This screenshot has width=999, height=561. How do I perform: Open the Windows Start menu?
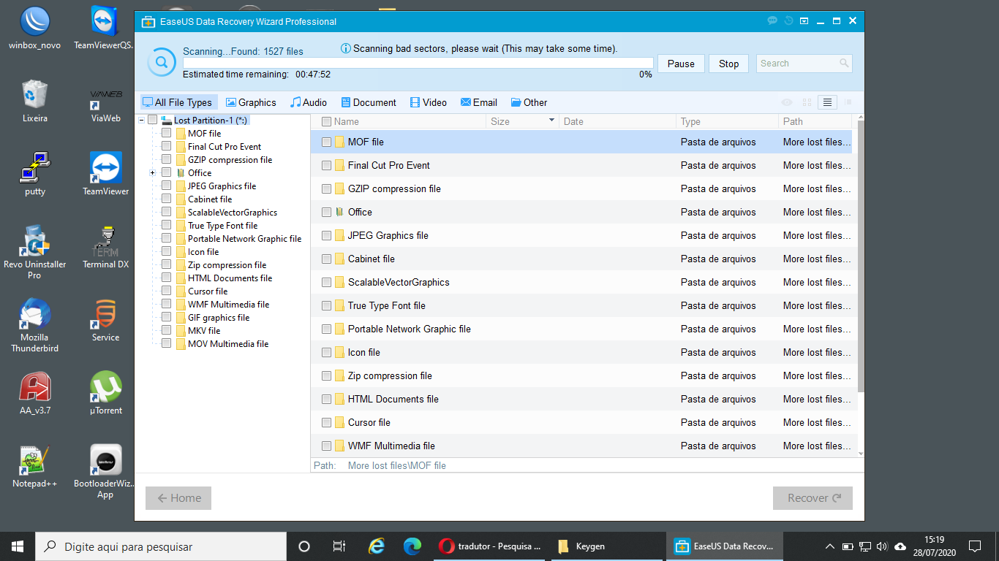[18, 546]
